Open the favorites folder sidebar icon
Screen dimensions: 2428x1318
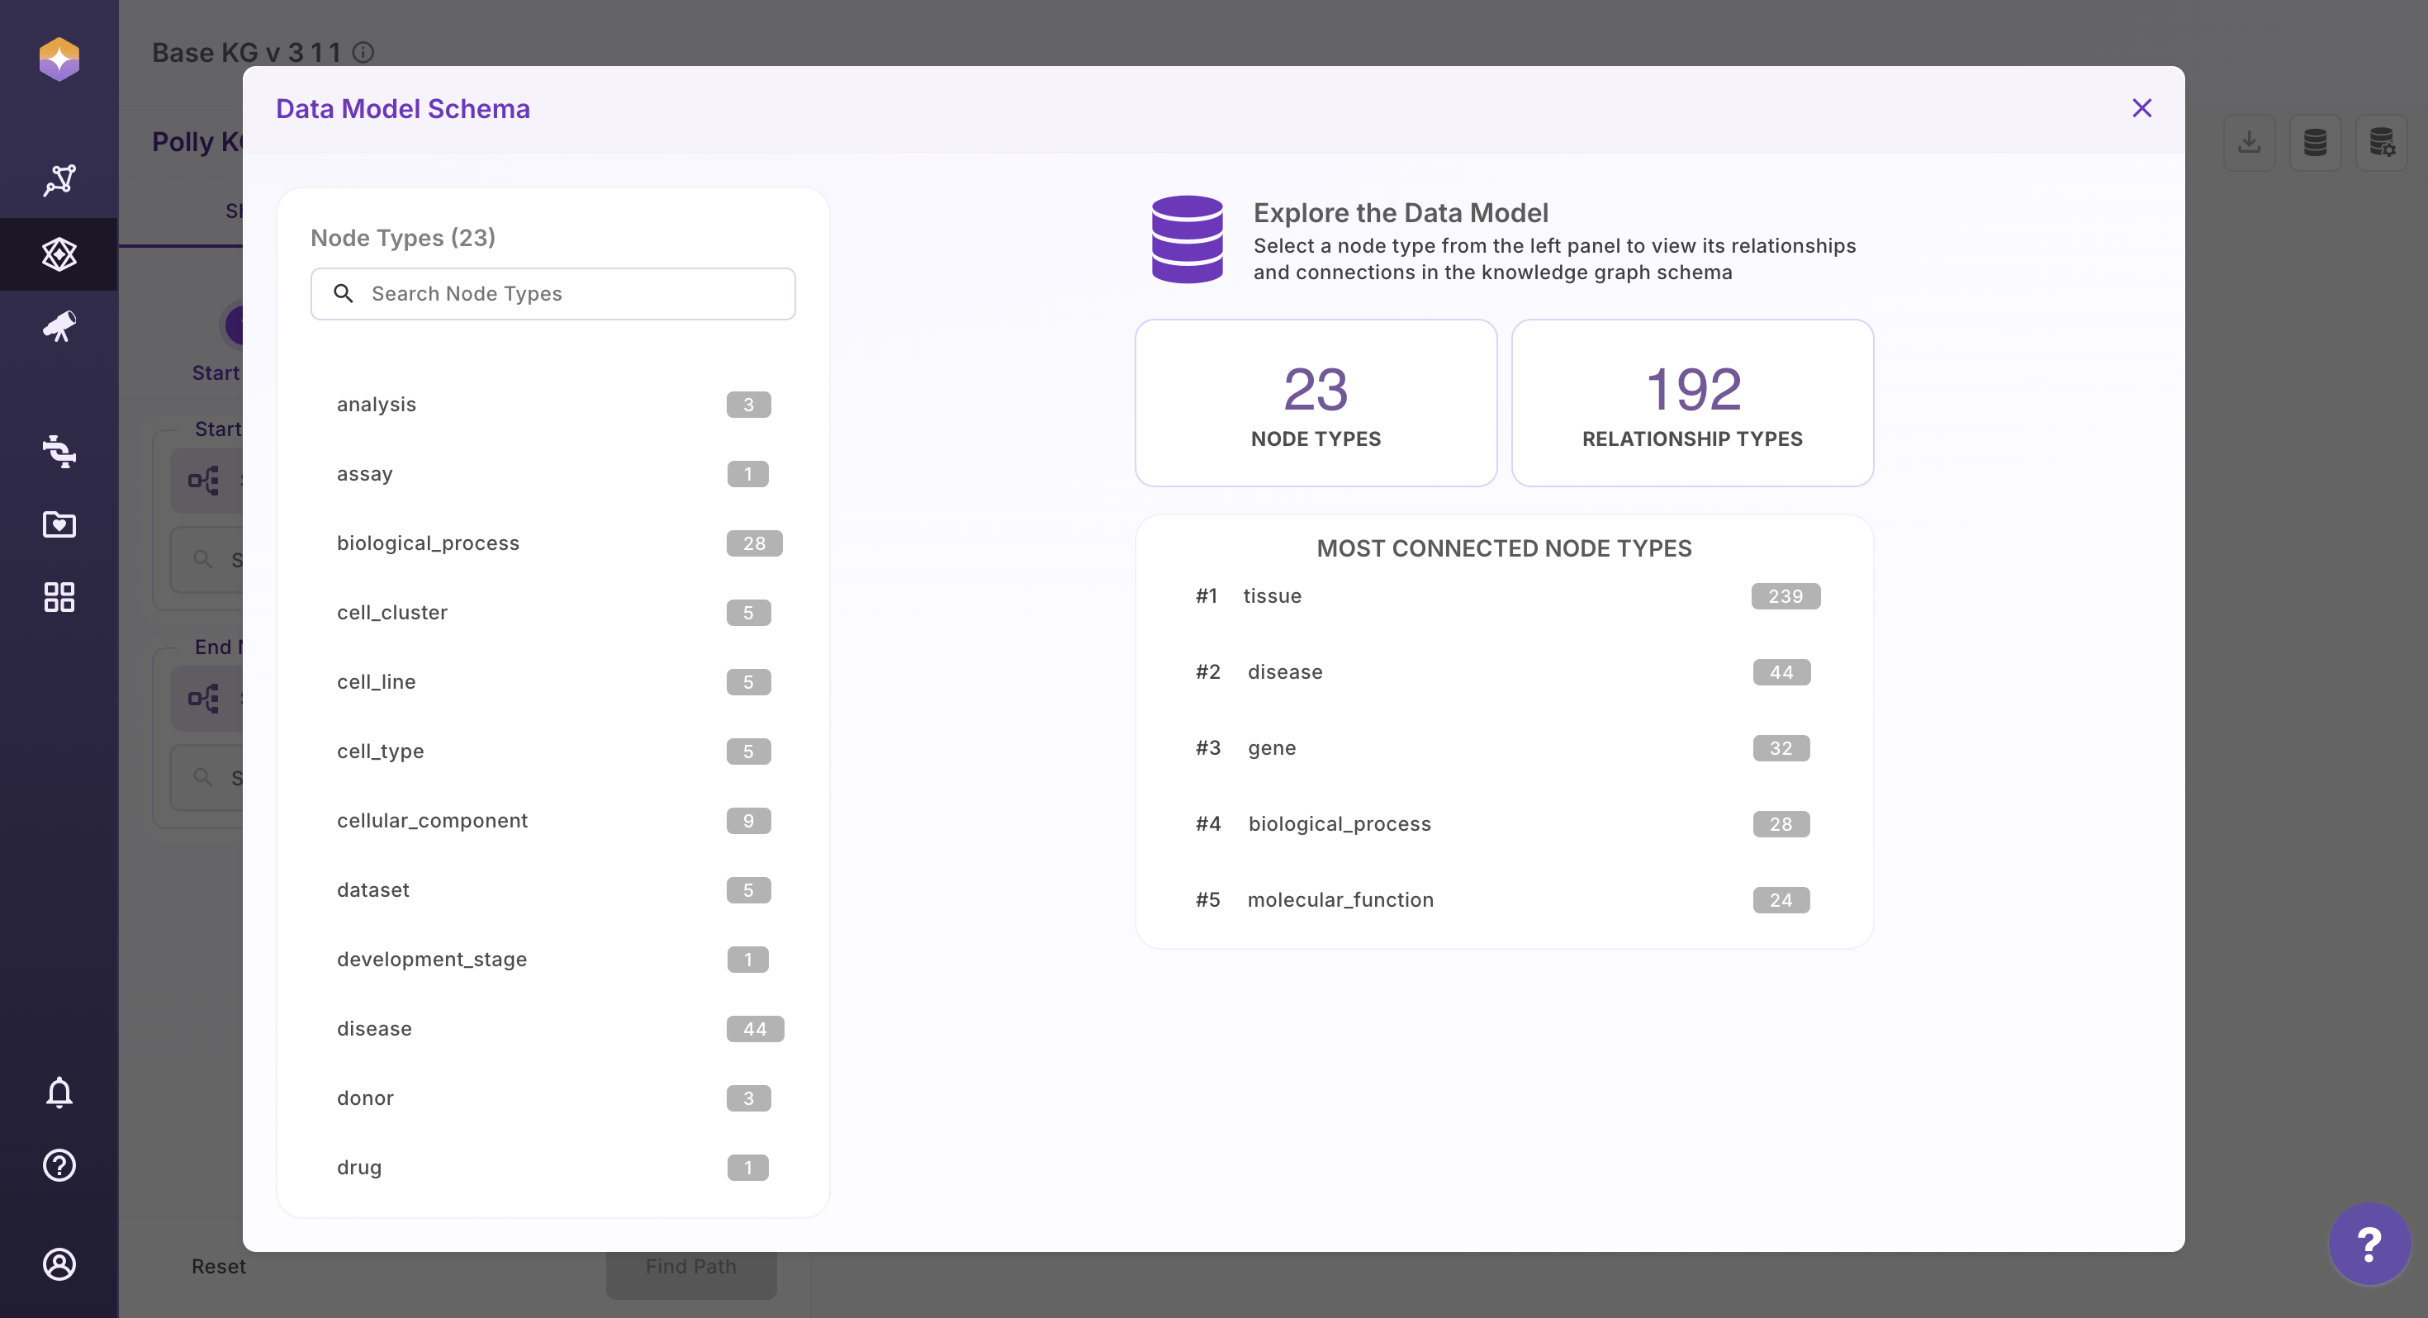(x=59, y=524)
